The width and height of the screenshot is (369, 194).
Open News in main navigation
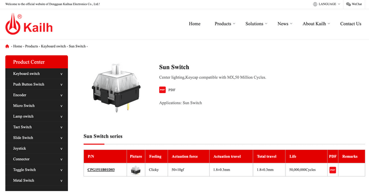click(283, 24)
